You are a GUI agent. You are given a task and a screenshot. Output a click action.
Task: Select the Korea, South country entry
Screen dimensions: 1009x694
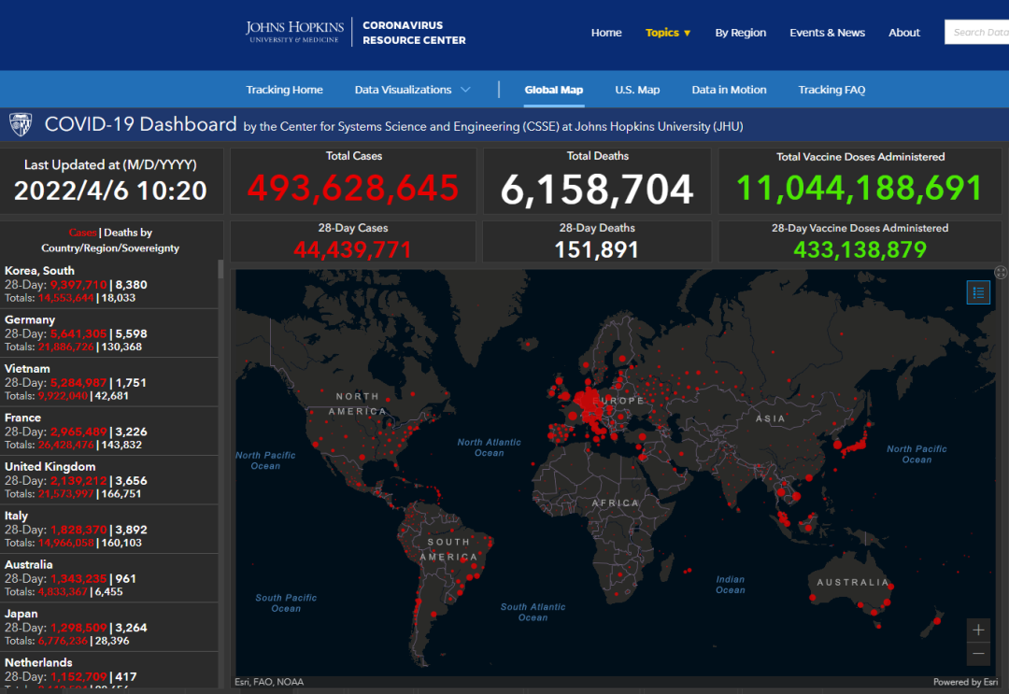[x=108, y=284]
